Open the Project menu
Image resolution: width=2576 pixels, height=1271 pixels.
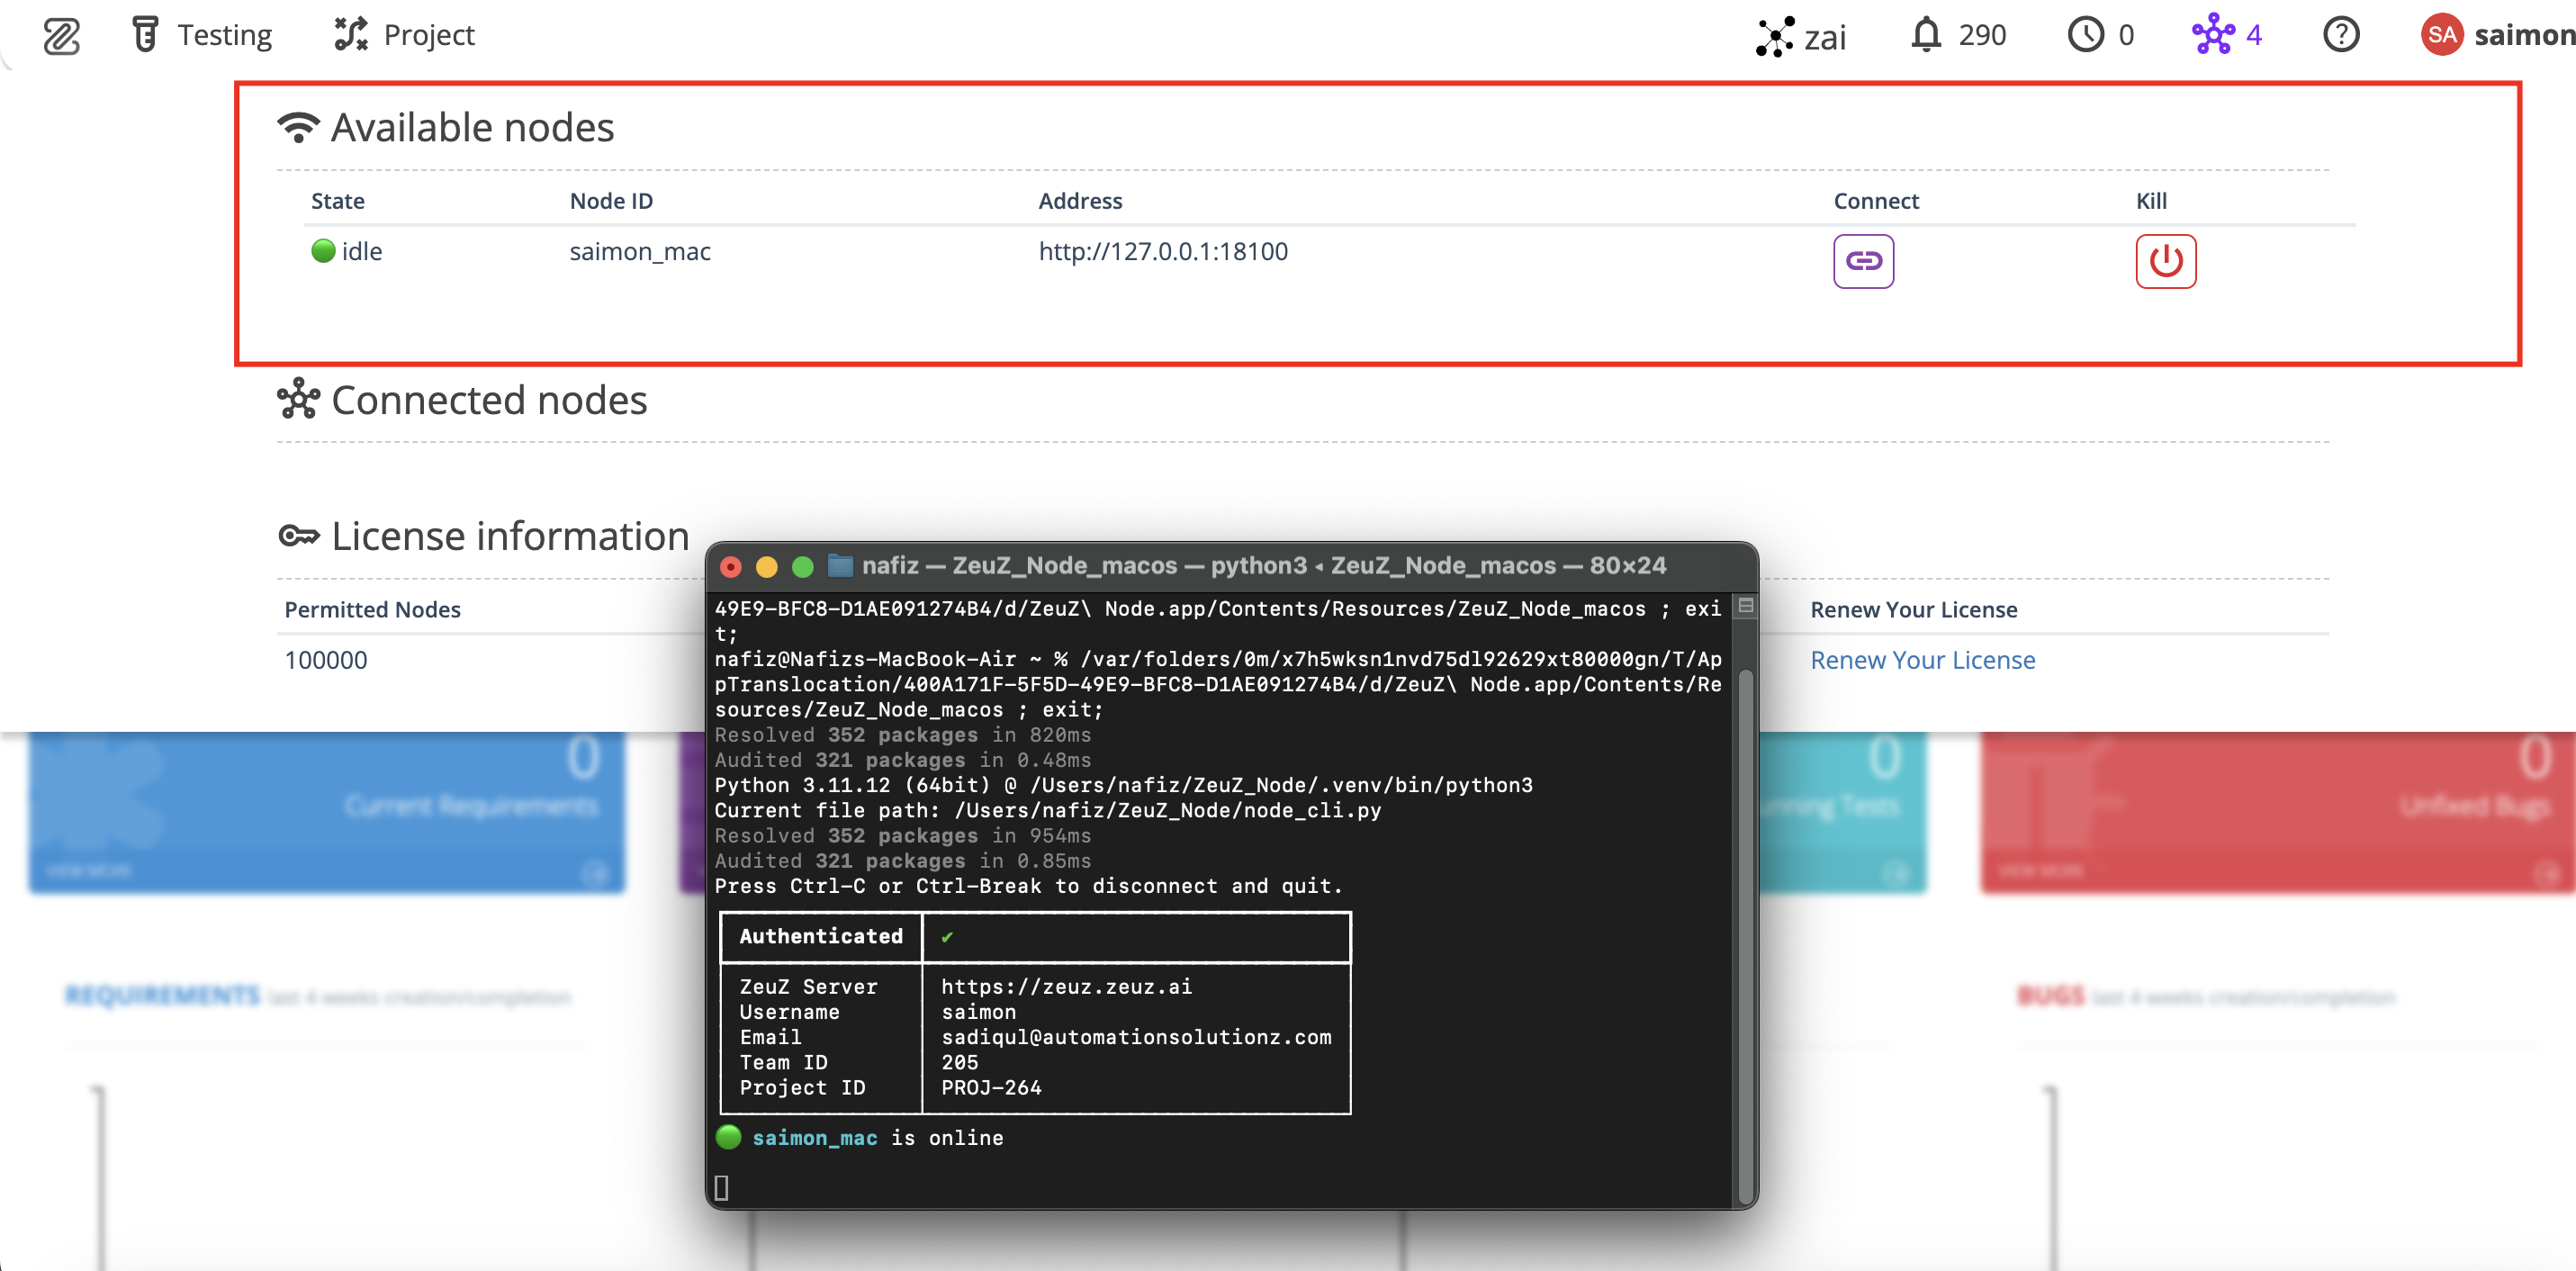(x=405, y=35)
